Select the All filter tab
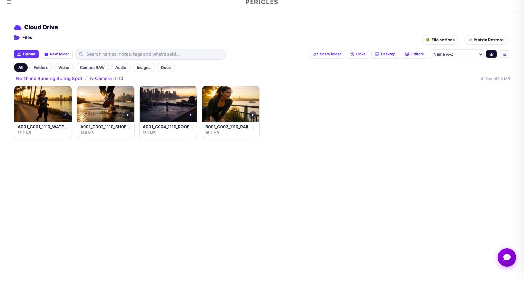This screenshot has width=524, height=294. (x=21, y=68)
